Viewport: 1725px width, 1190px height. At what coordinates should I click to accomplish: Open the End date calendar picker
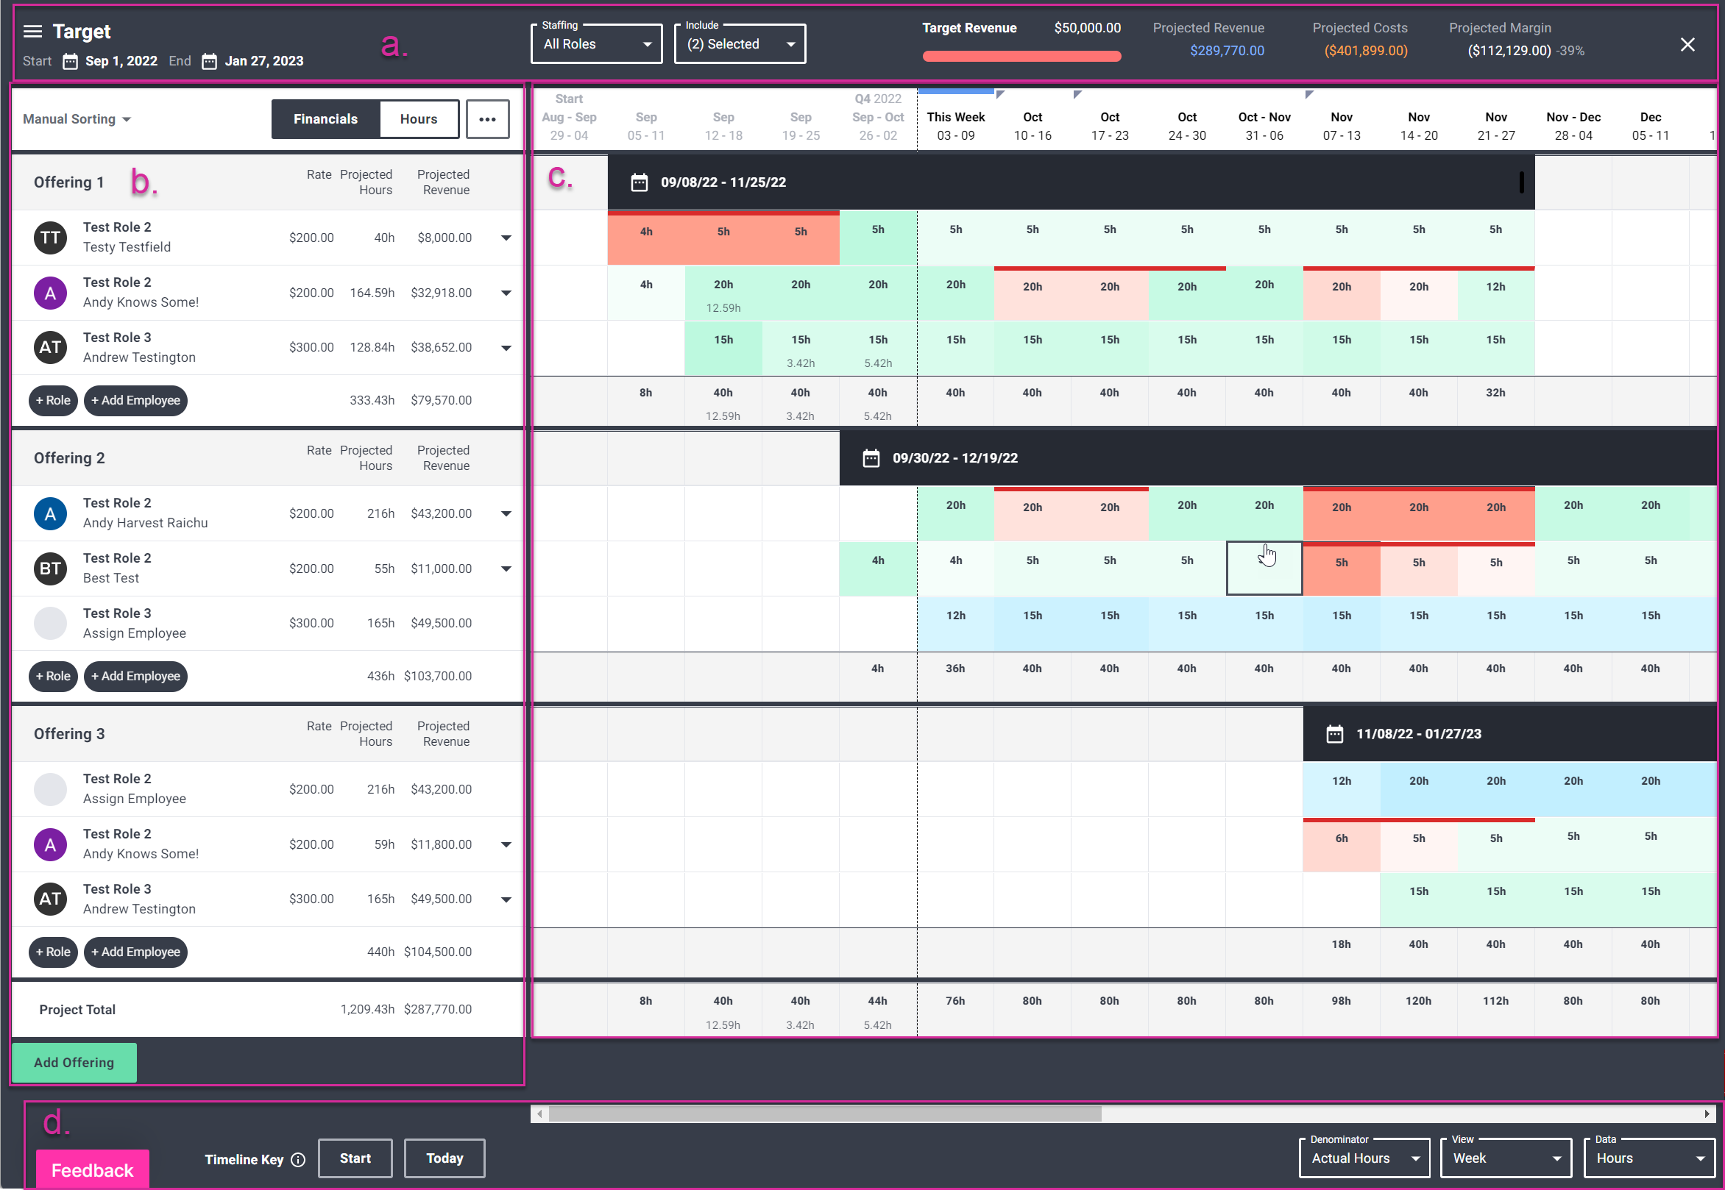coord(209,61)
